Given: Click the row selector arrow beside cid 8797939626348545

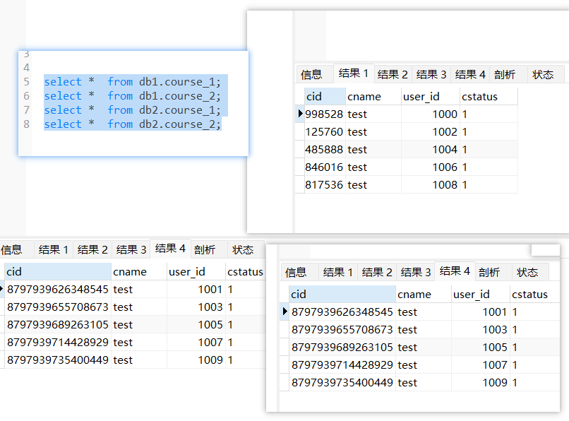Looking at the screenshot, I should point(284,312).
